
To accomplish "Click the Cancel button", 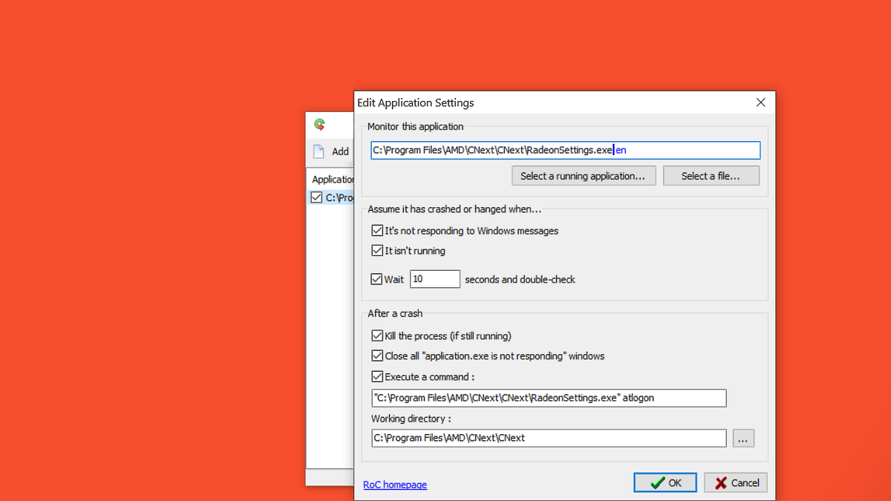I will tap(736, 482).
